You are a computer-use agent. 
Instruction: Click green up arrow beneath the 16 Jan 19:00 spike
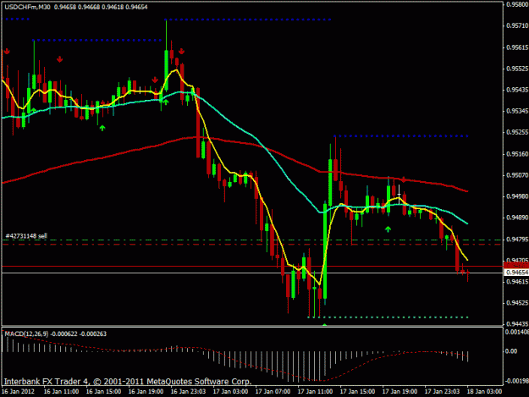tap(166, 102)
